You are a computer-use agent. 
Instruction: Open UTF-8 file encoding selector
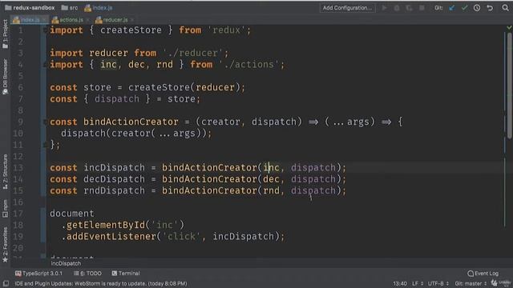[x=438, y=283]
